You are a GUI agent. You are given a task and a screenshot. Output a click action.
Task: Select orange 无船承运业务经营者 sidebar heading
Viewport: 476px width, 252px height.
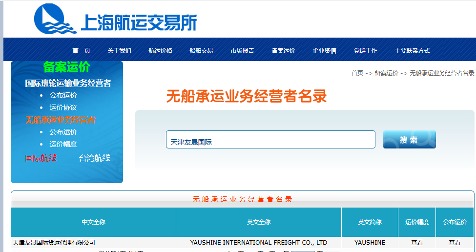(x=60, y=120)
